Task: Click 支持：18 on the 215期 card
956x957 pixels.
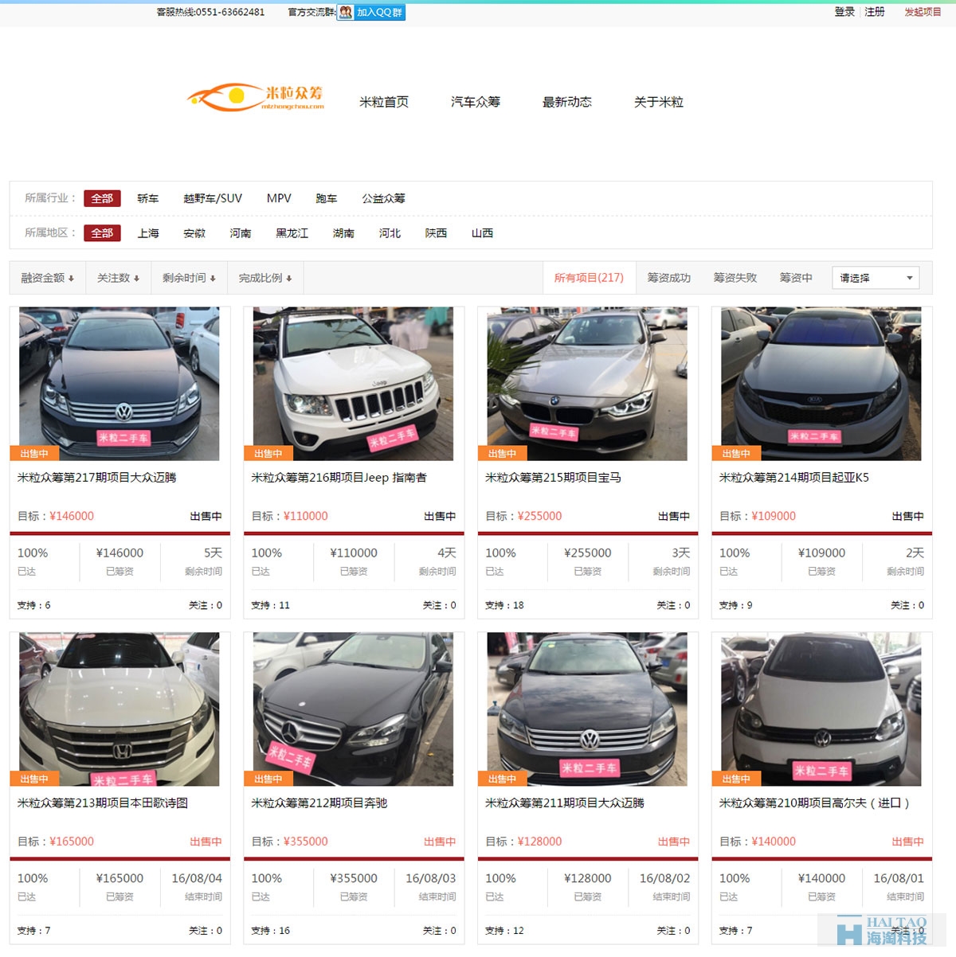Action: click(504, 605)
